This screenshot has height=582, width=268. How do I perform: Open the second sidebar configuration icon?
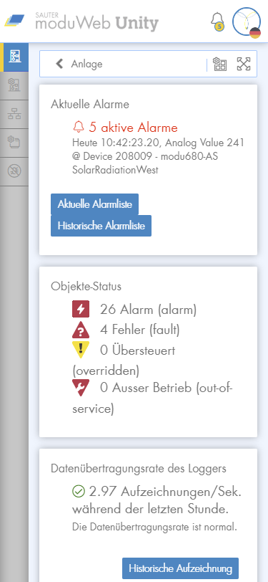click(x=14, y=85)
